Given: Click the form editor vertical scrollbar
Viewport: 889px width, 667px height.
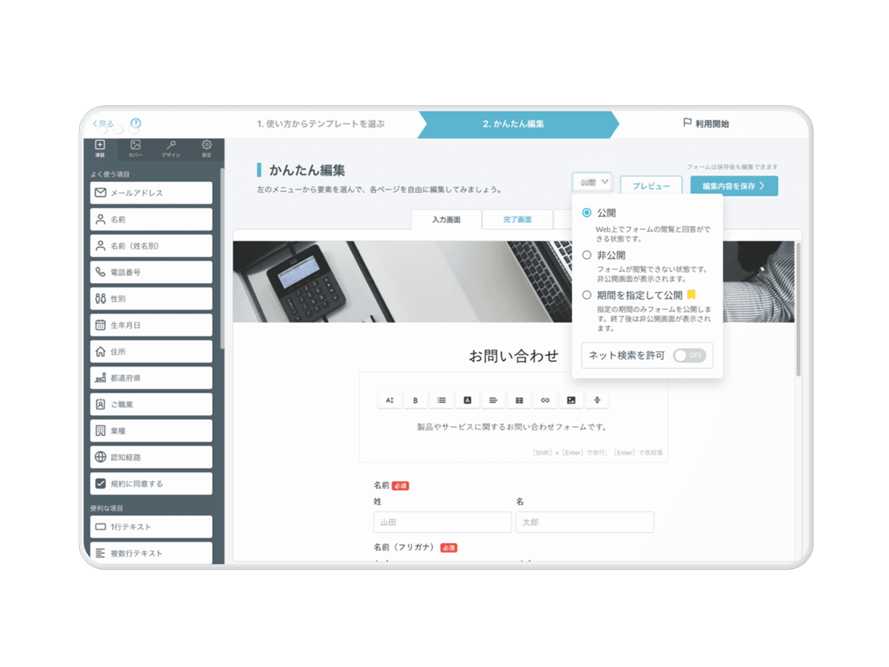Looking at the screenshot, I should 798,308.
